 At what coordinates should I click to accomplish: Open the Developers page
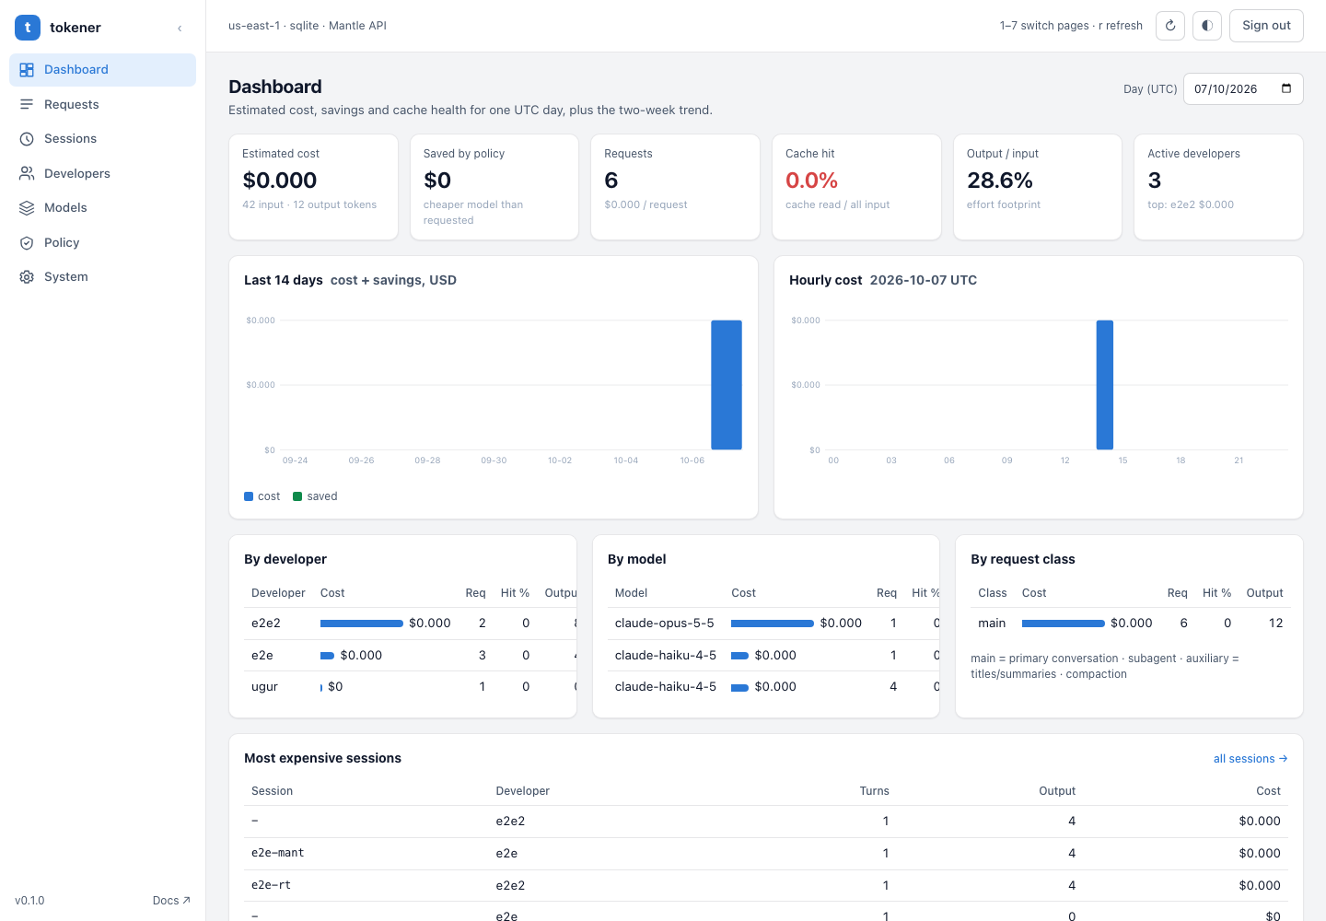(x=102, y=173)
